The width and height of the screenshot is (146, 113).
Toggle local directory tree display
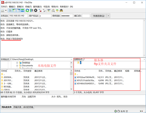coord(14,10)
